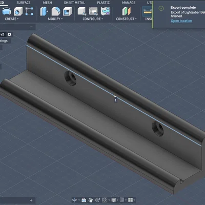
Task: Expand the CONSTRUCT dropdown menu
Action: click(x=126, y=19)
